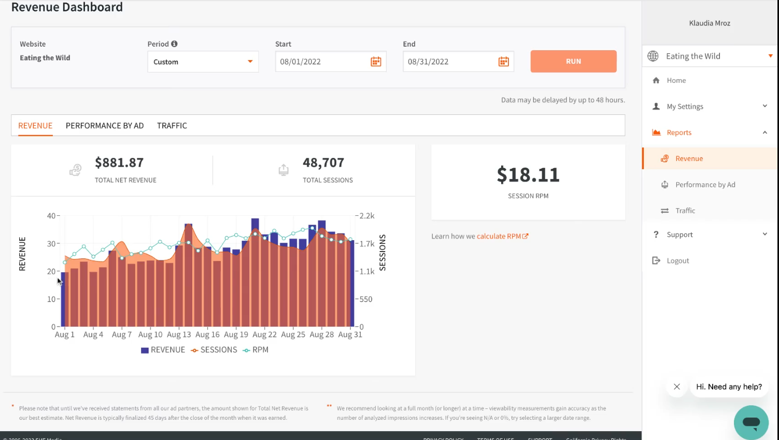Toggle the SESSIONS series in chart legend
This screenshot has height=440, width=779.
point(214,350)
